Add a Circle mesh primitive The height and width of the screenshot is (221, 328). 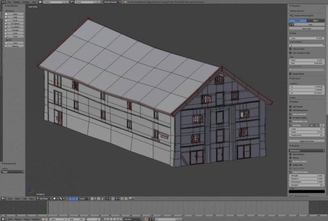[x=14, y=20]
